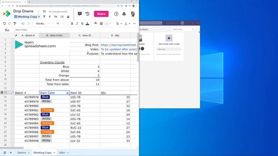Select cell with batch 45789980
Viewport: 278px width, 156px height.
click(x=27, y=106)
